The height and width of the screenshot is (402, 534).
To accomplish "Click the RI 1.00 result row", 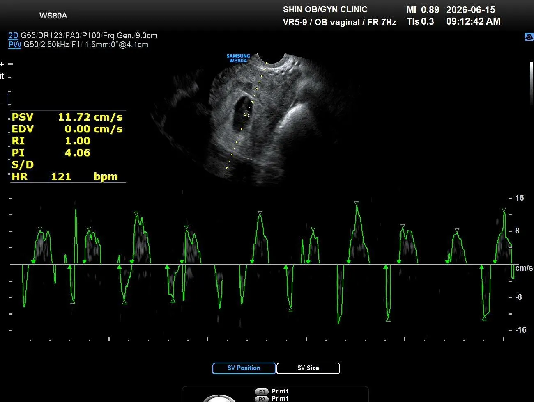I will (x=68, y=141).
